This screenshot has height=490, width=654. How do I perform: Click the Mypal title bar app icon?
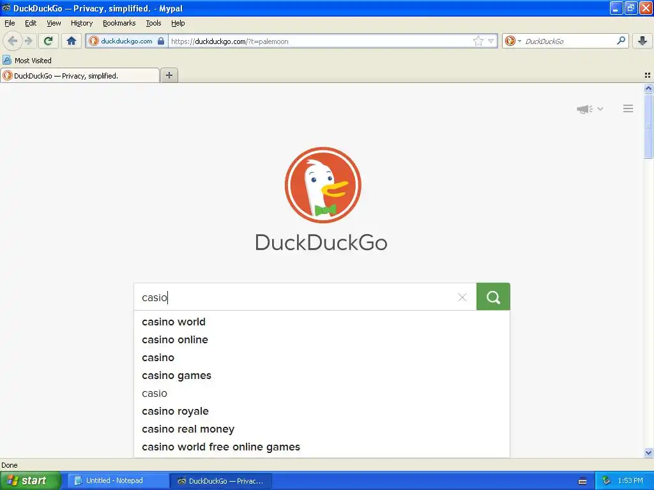pos(6,8)
